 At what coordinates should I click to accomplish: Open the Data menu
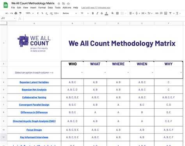point(50,8)
